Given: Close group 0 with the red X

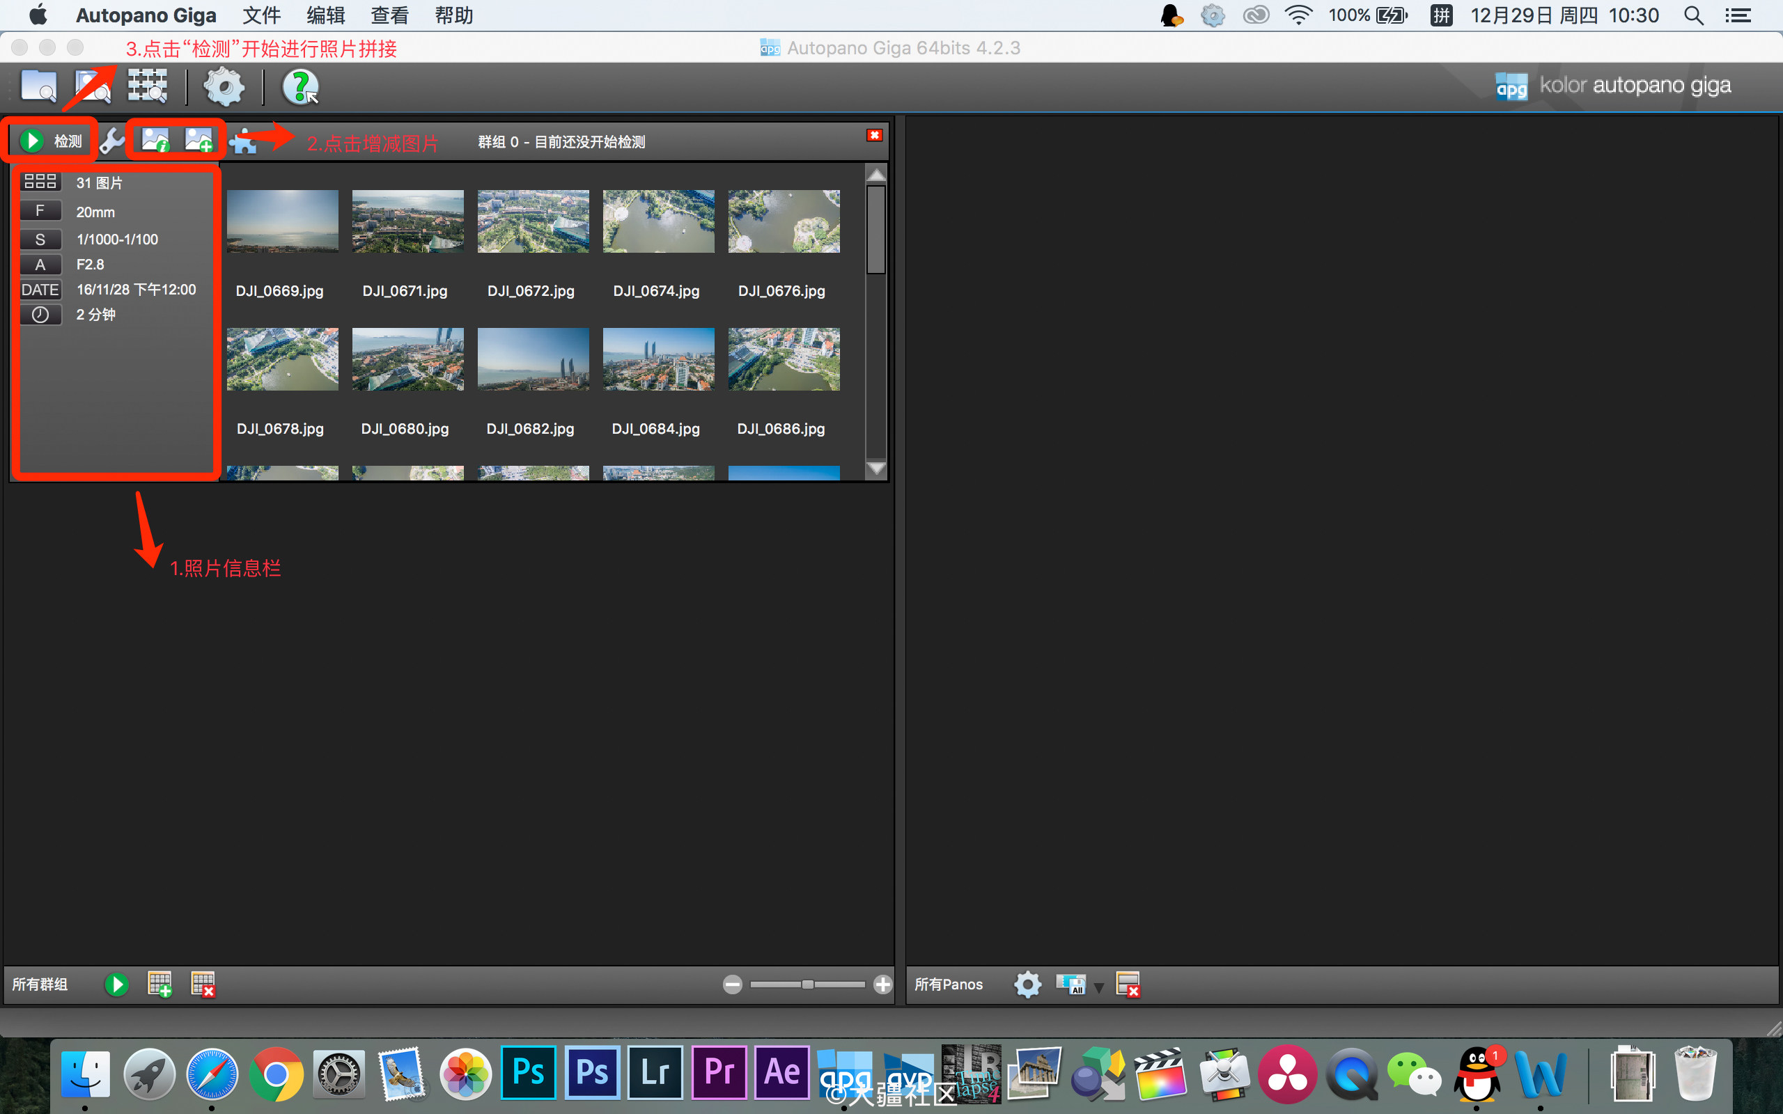Looking at the screenshot, I should coord(875,135).
